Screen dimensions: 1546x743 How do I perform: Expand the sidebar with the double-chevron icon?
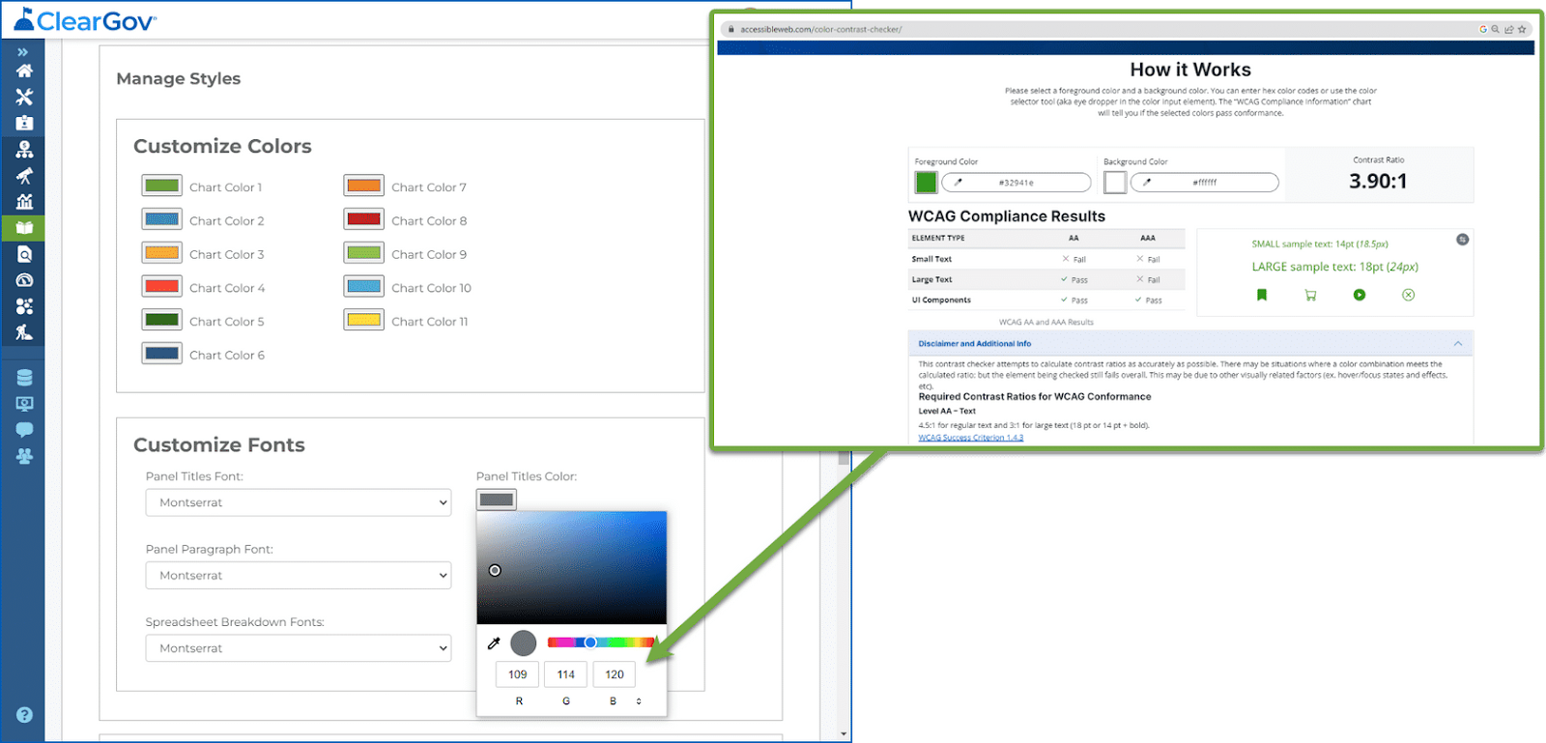pos(22,52)
